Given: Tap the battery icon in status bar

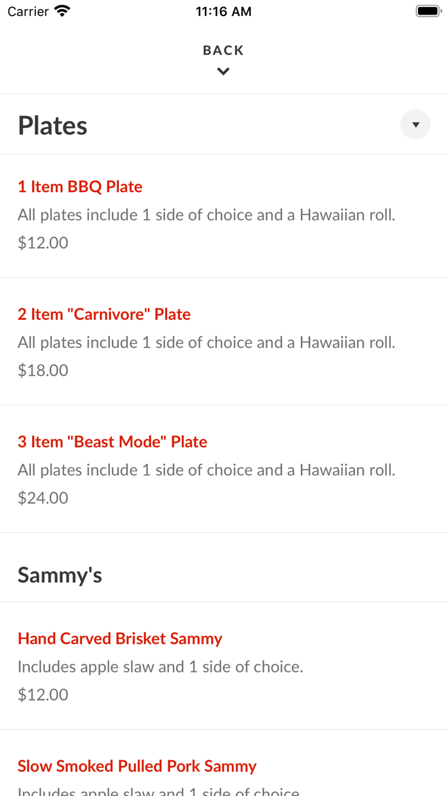Looking at the screenshot, I should (x=428, y=12).
